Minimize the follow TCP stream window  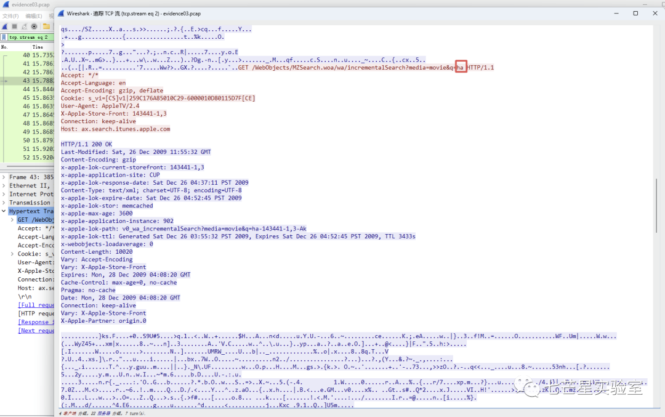pos(616,13)
